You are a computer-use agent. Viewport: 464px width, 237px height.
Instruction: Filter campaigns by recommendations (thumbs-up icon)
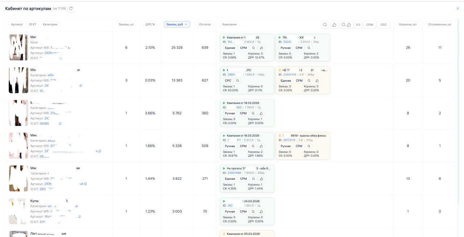pos(334,25)
